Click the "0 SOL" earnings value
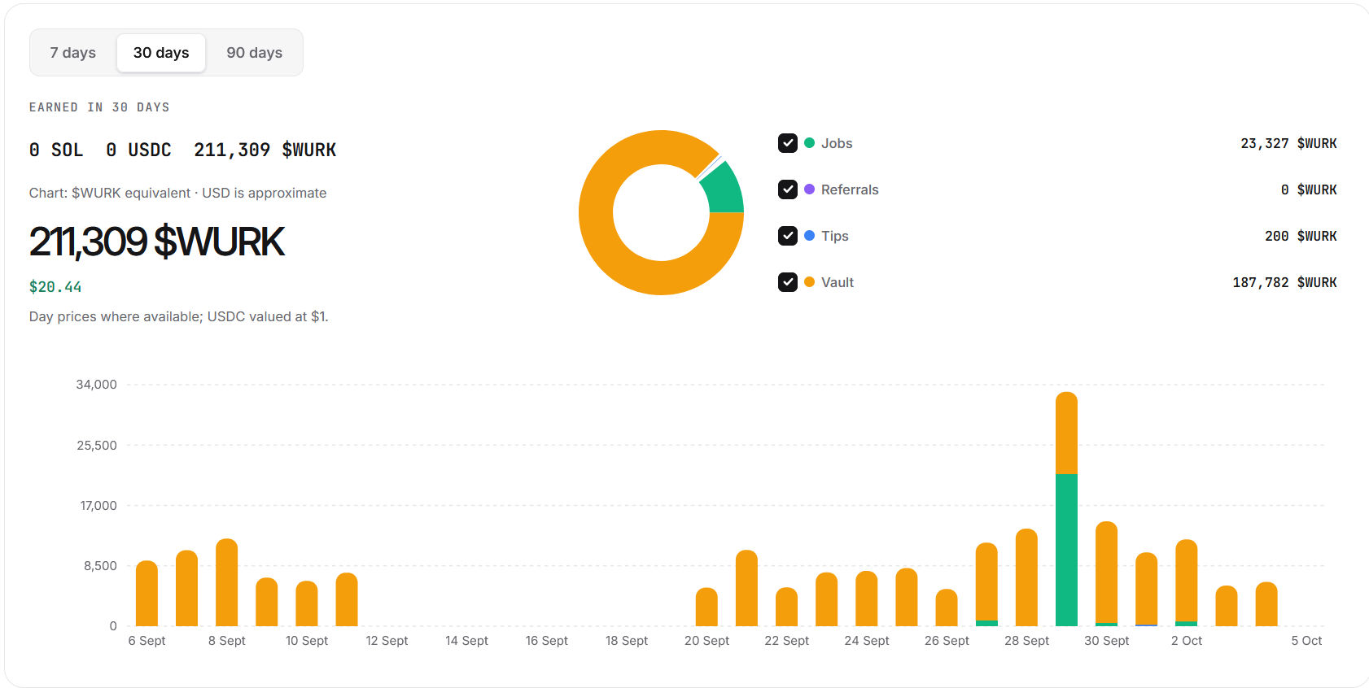Image resolution: width=1369 pixels, height=688 pixels. pyautogui.click(x=56, y=150)
